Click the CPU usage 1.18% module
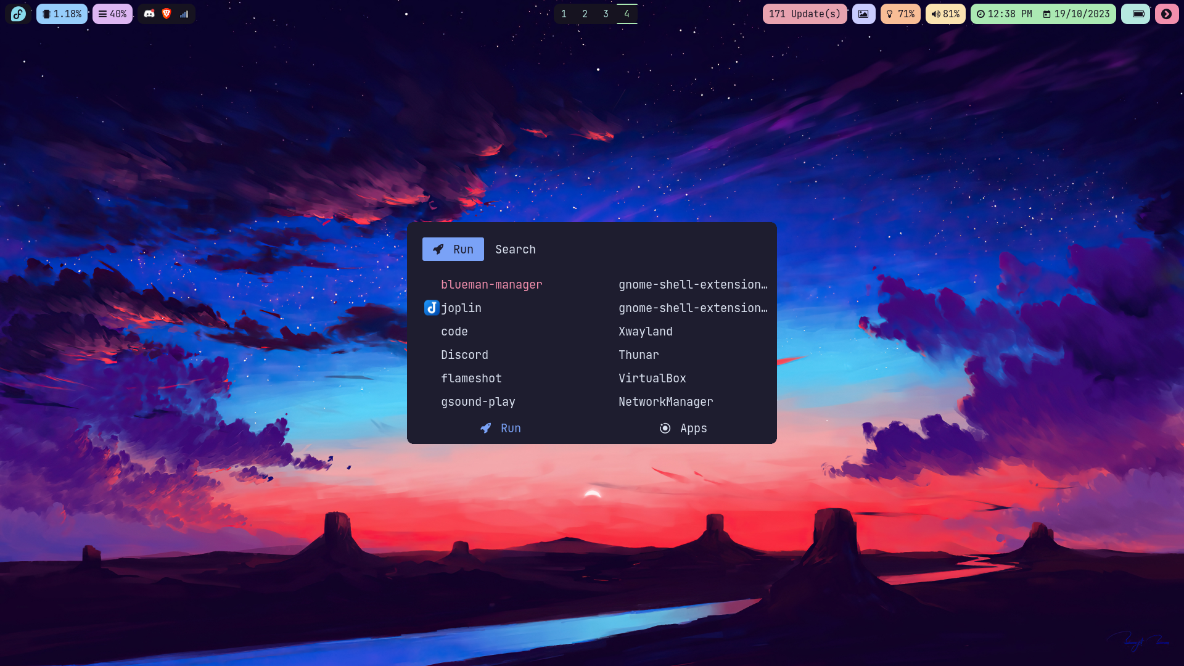 (x=62, y=14)
